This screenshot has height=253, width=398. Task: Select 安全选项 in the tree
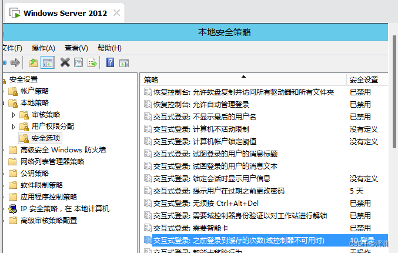point(46,138)
